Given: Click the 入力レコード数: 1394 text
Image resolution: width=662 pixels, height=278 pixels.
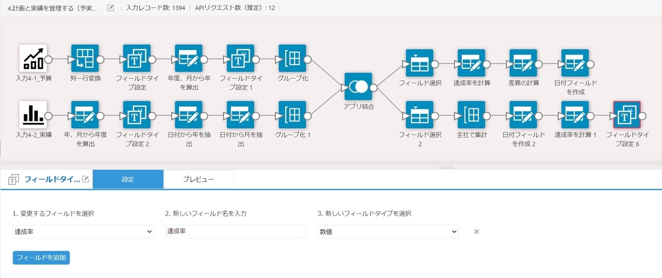Looking at the screenshot, I should click(x=156, y=8).
